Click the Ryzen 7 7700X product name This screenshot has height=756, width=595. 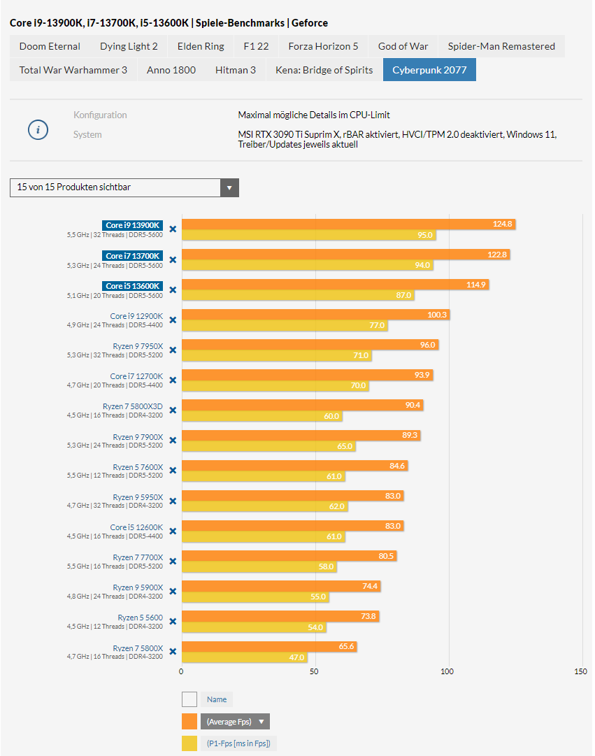coord(138,557)
